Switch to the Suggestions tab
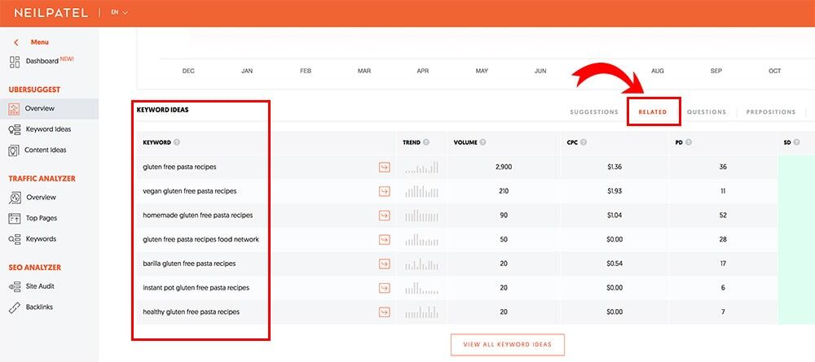 pyautogui.click(x=593, y=112)
